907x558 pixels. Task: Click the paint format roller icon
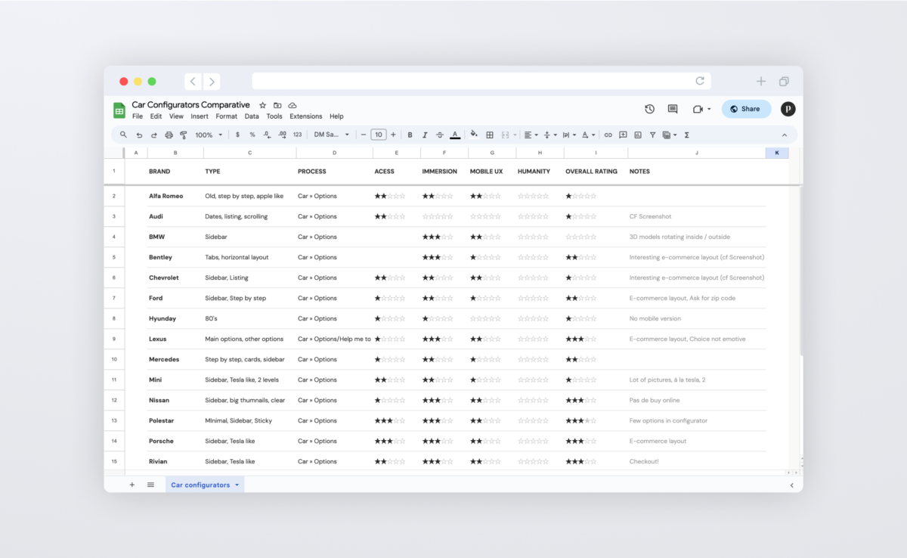[x=183, y=135]
